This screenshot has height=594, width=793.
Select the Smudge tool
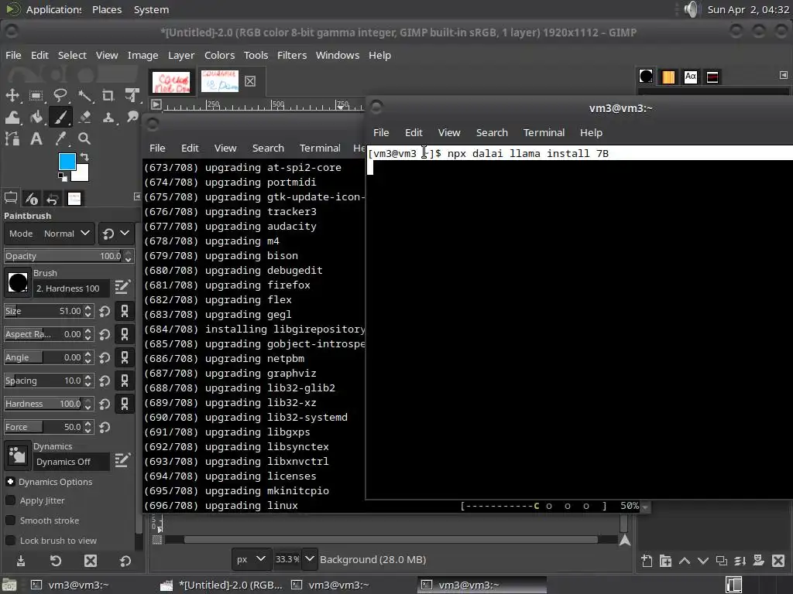[132, 118]
